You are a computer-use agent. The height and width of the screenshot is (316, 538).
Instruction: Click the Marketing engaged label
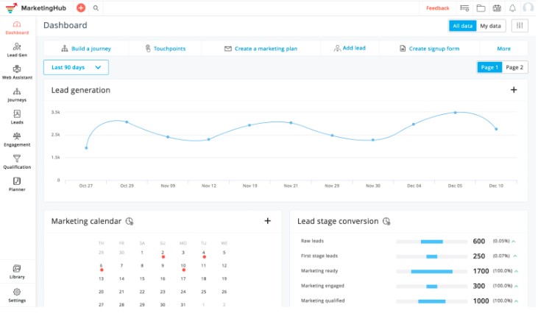click(x=322, y=286)
